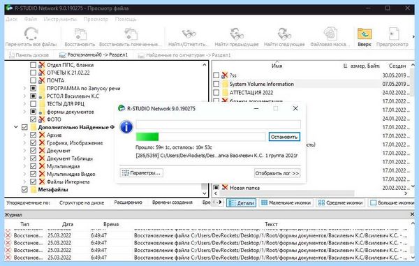Click R-STUDIO app icon in dialog title

122,108
